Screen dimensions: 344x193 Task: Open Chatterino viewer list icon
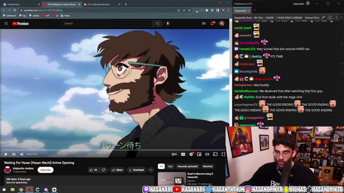tap(329, 18)
